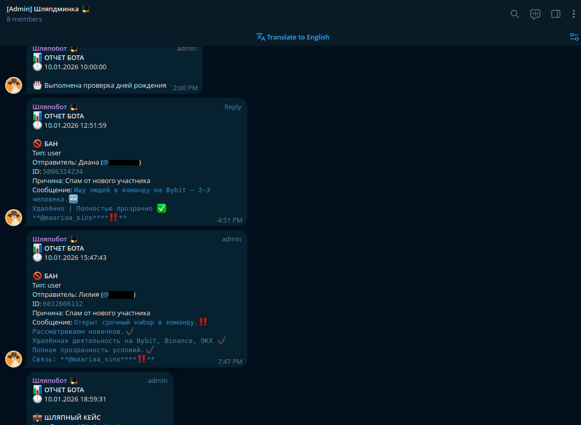Click the bot avatar beside the 2:00 PM message
The image size is (581, 425).
(14, 85)
